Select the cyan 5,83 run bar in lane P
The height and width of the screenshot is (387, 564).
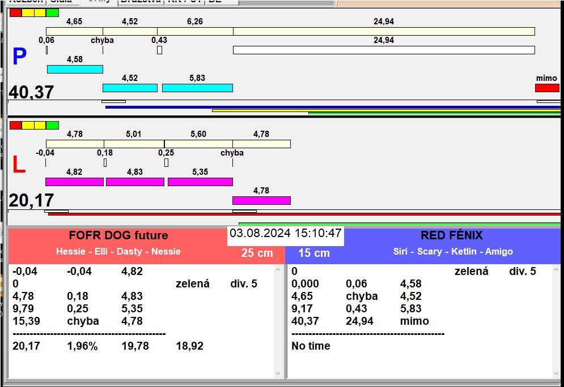click(197, 88)
